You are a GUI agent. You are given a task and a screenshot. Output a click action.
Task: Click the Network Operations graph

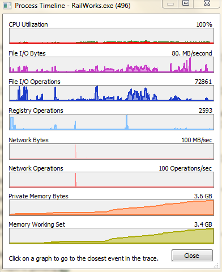pos(112,180)
